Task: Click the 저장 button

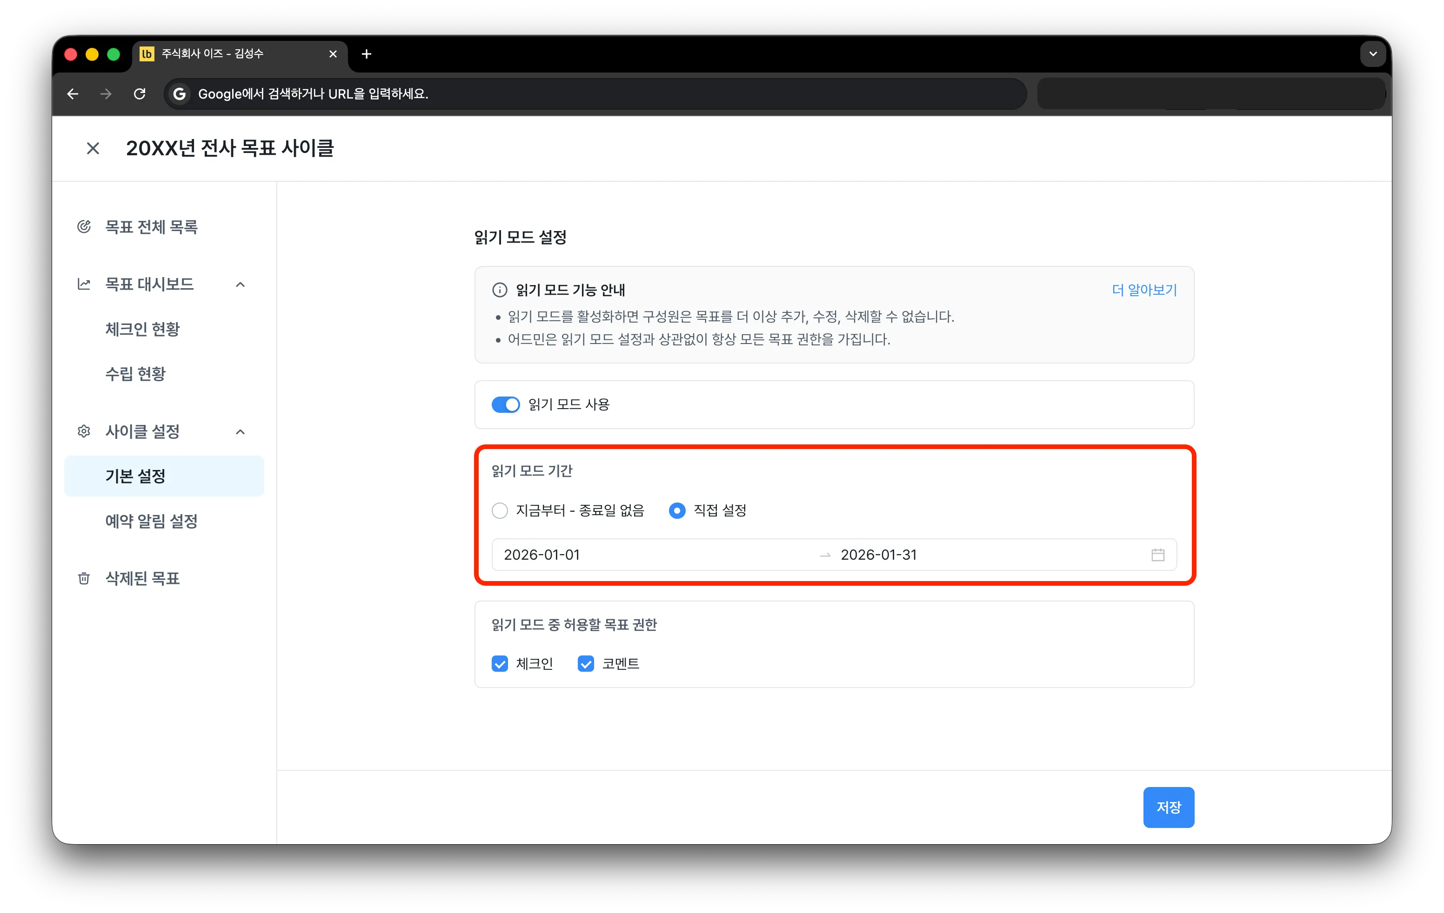Action: 1168,807
